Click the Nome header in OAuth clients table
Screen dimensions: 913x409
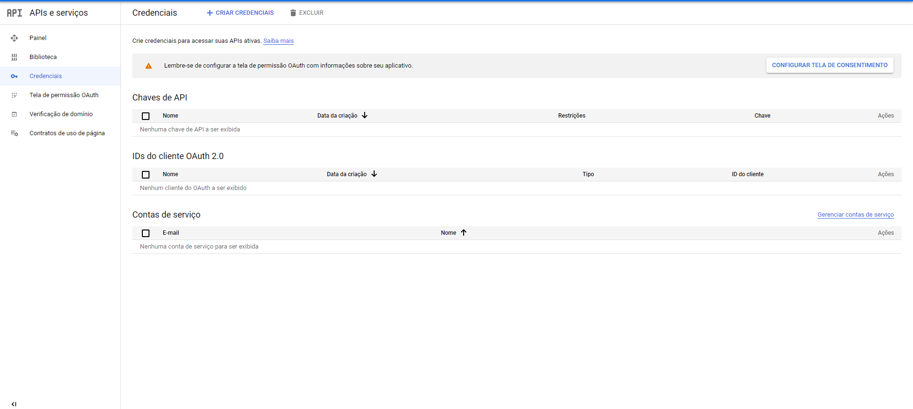(x=170, y=174)
